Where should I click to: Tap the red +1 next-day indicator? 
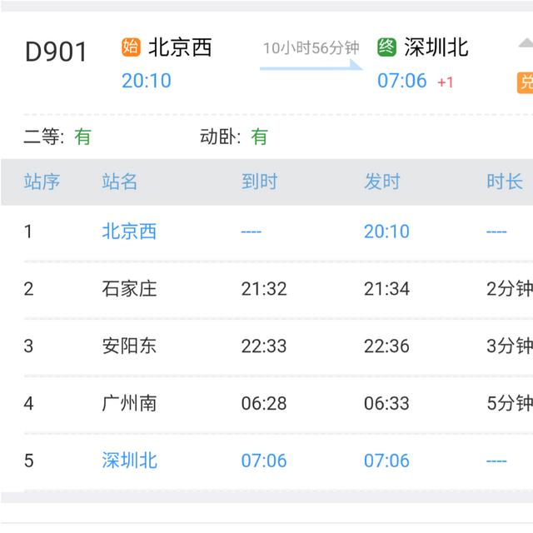pyautogui.click(x=446, y=82)
